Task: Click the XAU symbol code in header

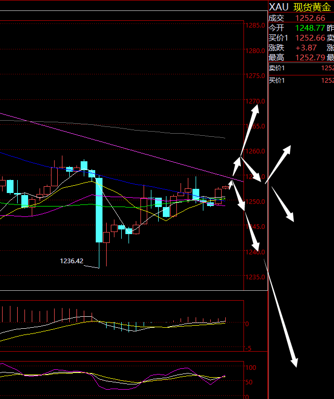Action: (279, 7)
